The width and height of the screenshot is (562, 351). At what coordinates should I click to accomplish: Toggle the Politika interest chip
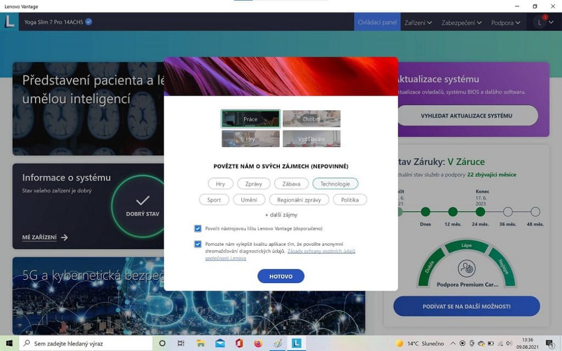[x=350, y=200]
